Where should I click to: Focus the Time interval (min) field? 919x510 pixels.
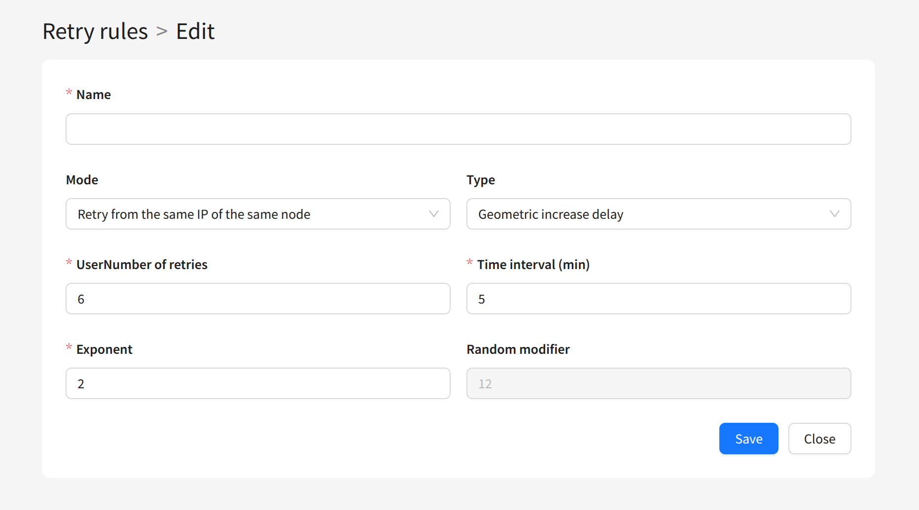tap(658, 299)
